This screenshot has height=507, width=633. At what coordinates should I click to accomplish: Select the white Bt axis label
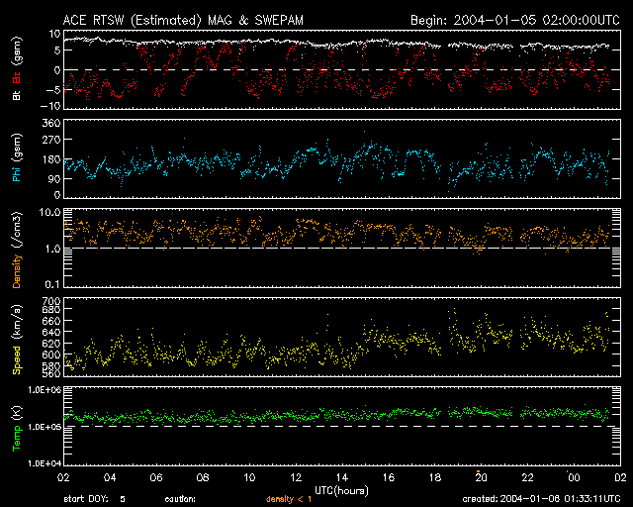click(17, 99)
